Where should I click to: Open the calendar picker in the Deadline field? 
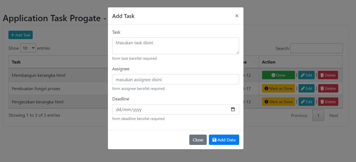[x=233, y=109]
